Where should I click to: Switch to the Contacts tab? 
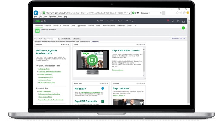click(x=66, y=26)
